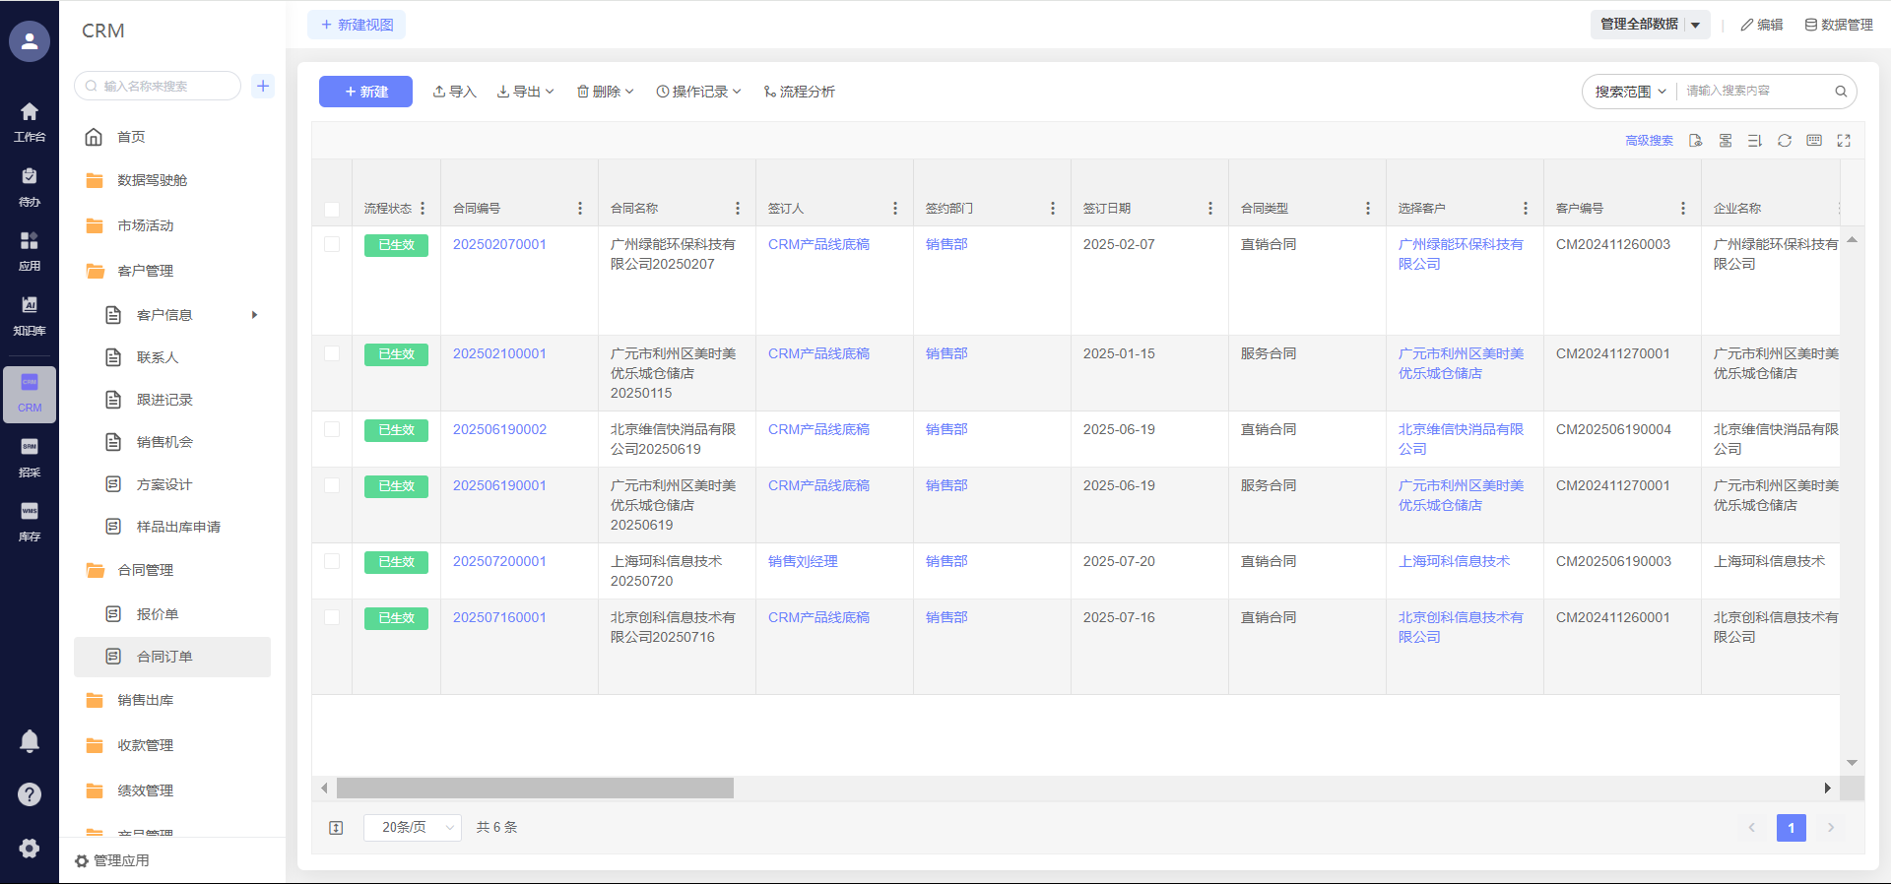Viewport: 1891px width, 884px height.
Task: Select checkbox for contract 202507200001 row
Action: pyautogui.click(x=332, y=561)
